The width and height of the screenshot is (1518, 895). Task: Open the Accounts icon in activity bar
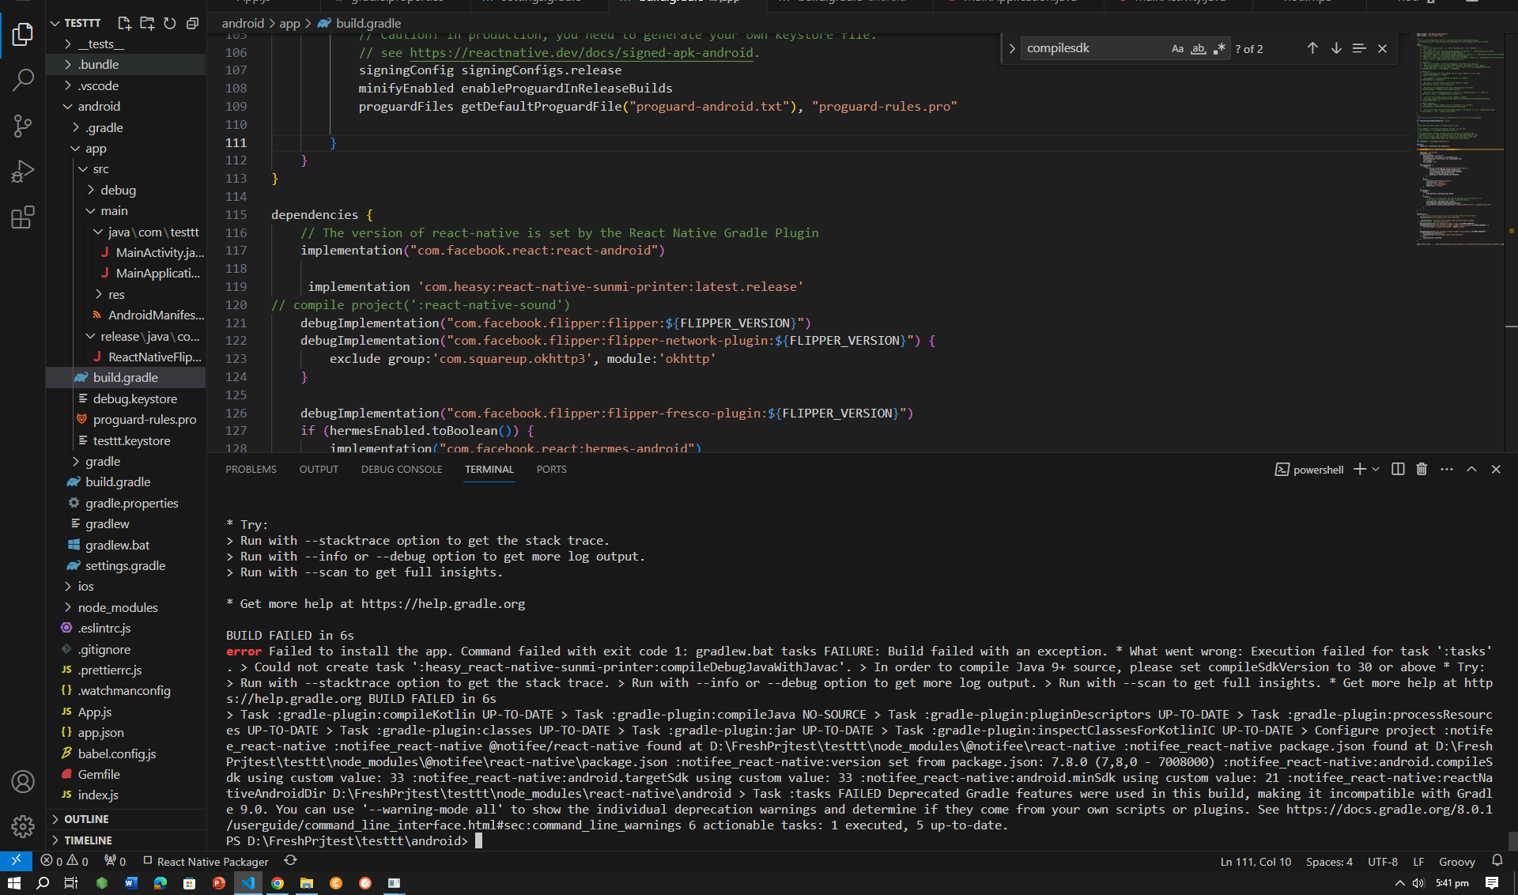click(23, 781)
